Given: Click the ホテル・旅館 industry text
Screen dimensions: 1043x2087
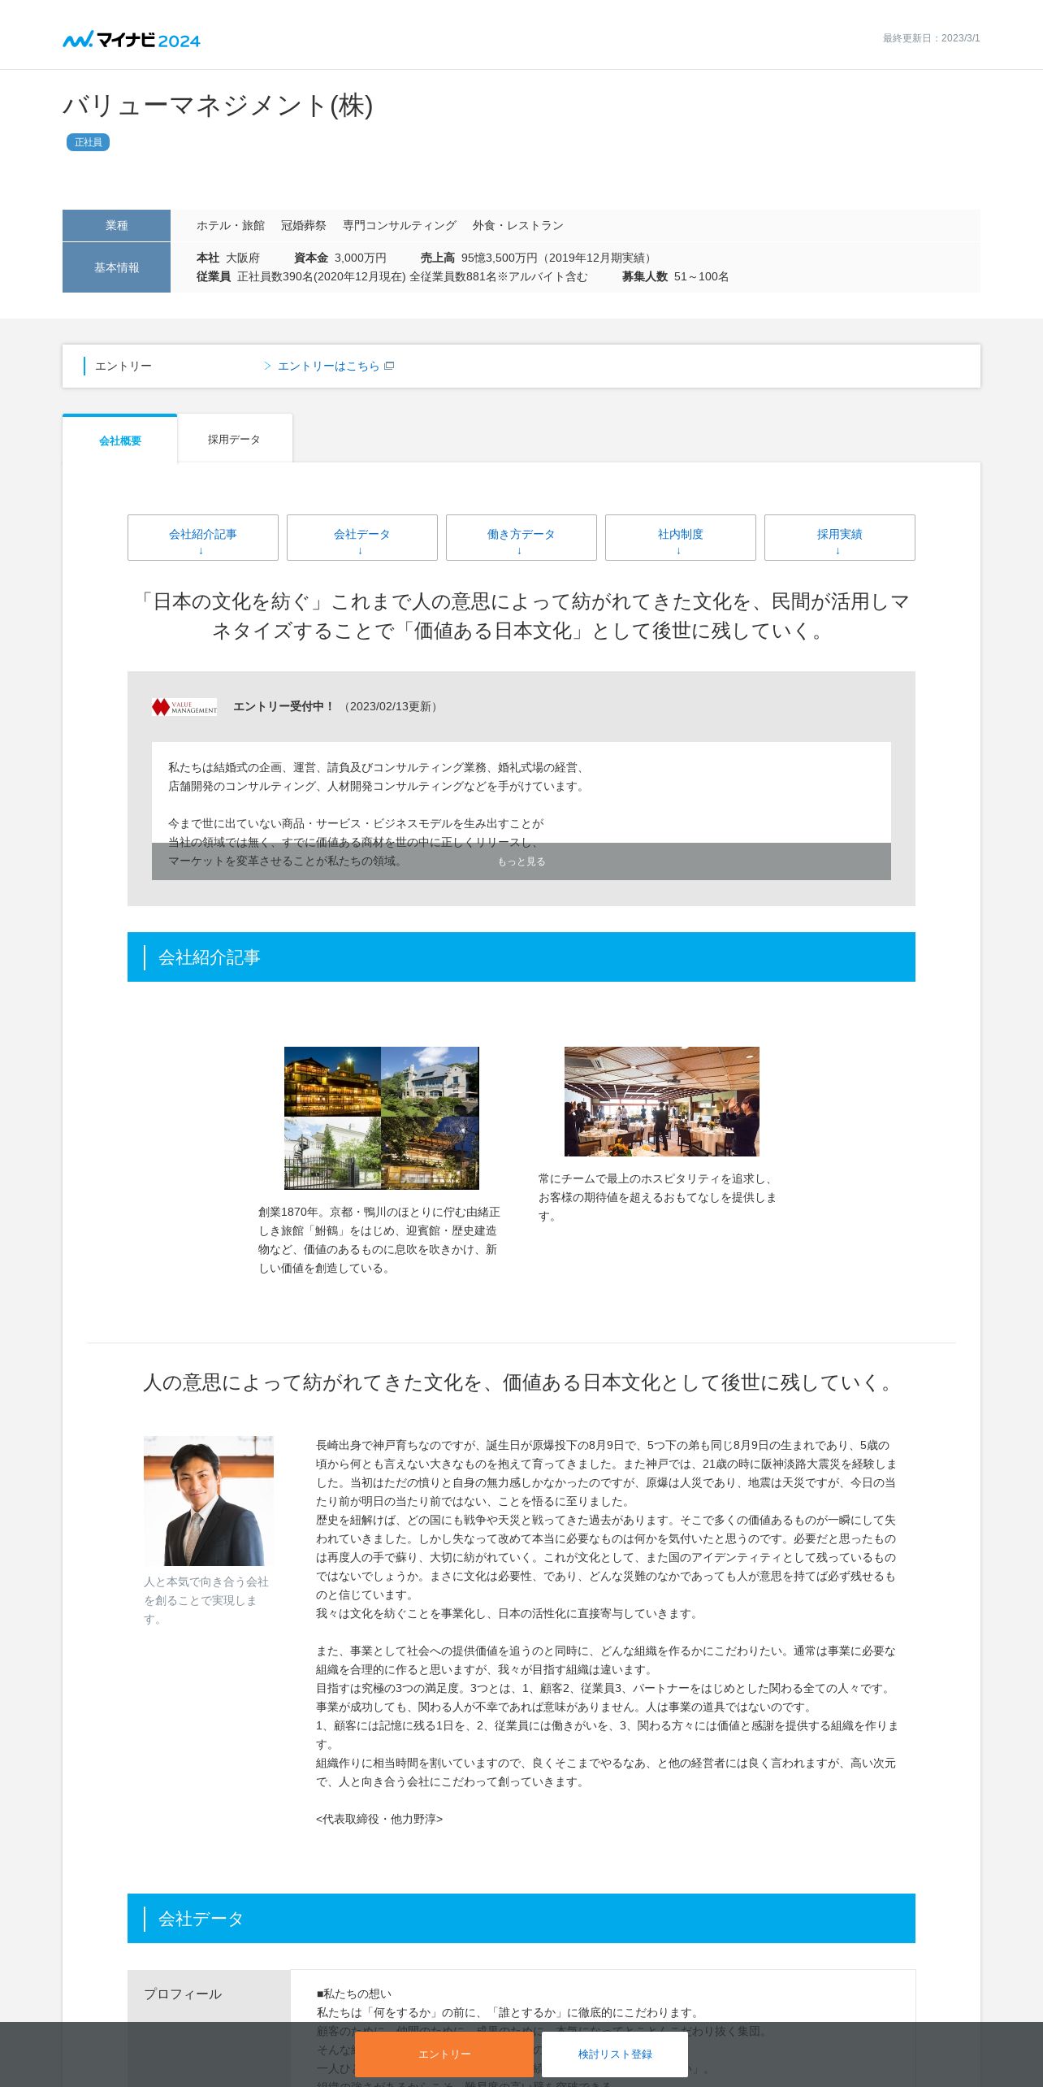Looking at the screenshot, I should pyautogui.click(x=231, y=225).
